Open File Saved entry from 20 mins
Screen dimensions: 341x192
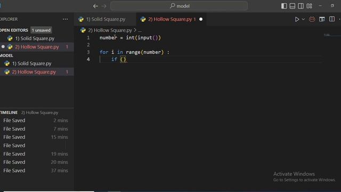pos(36,162)
